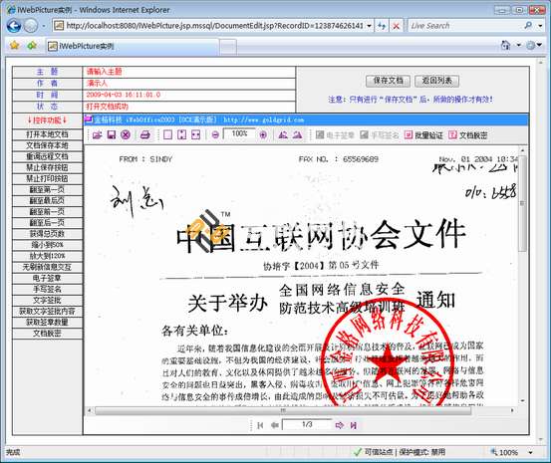The image size is (551, 463).
Task: Click the 电子签章 toolbar icon
Action: (x=335, y=134)
